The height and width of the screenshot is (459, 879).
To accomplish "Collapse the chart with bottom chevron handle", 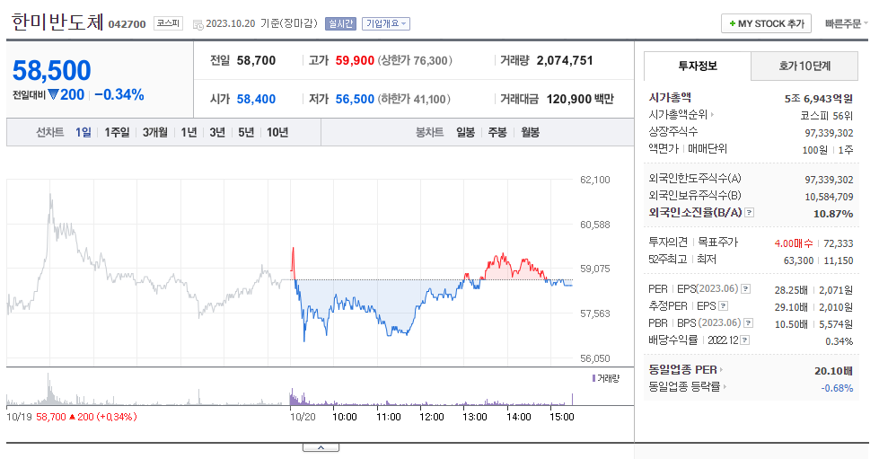I will tap(321, 447).
